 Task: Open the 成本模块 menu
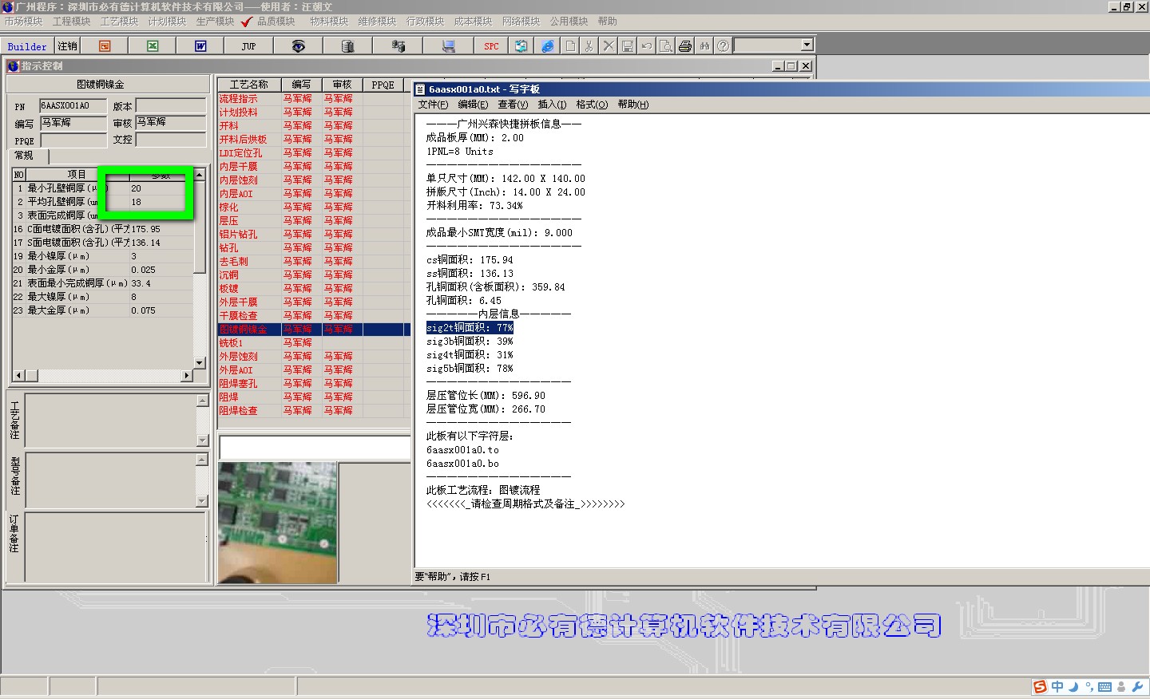pyautogui.click(x=473, y=22)
